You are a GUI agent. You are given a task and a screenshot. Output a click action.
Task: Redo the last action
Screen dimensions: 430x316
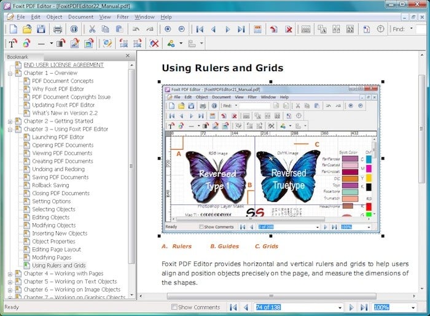[x=150, y=29]
